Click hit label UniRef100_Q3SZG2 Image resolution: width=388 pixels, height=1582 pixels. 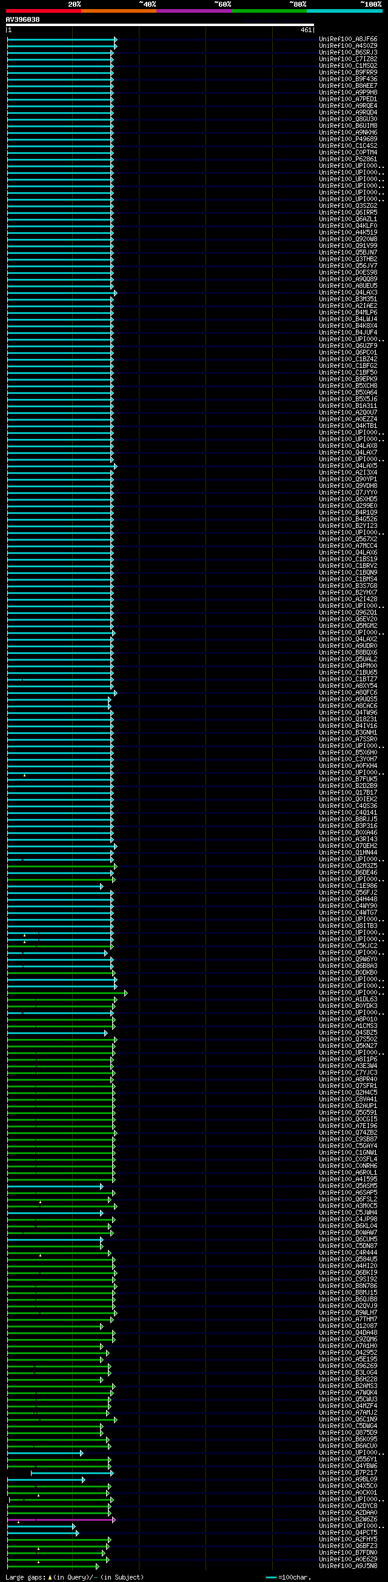coord(348,205)
